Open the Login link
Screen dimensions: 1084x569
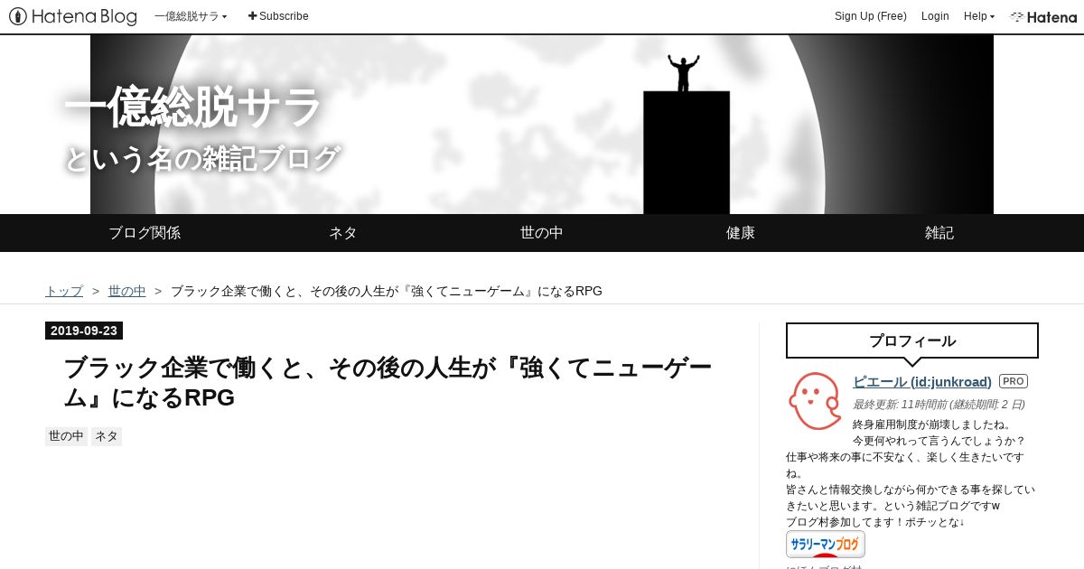pos(935,16)
